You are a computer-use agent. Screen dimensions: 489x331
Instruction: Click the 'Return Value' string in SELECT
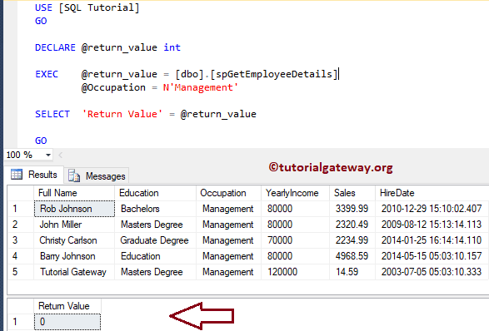coord(122,114)
